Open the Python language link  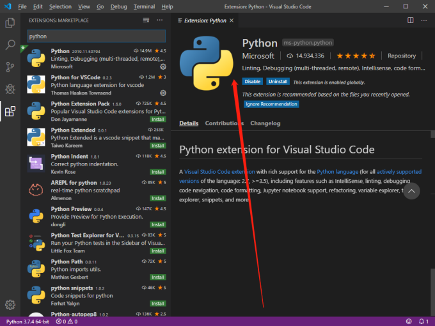coord(337,172)
